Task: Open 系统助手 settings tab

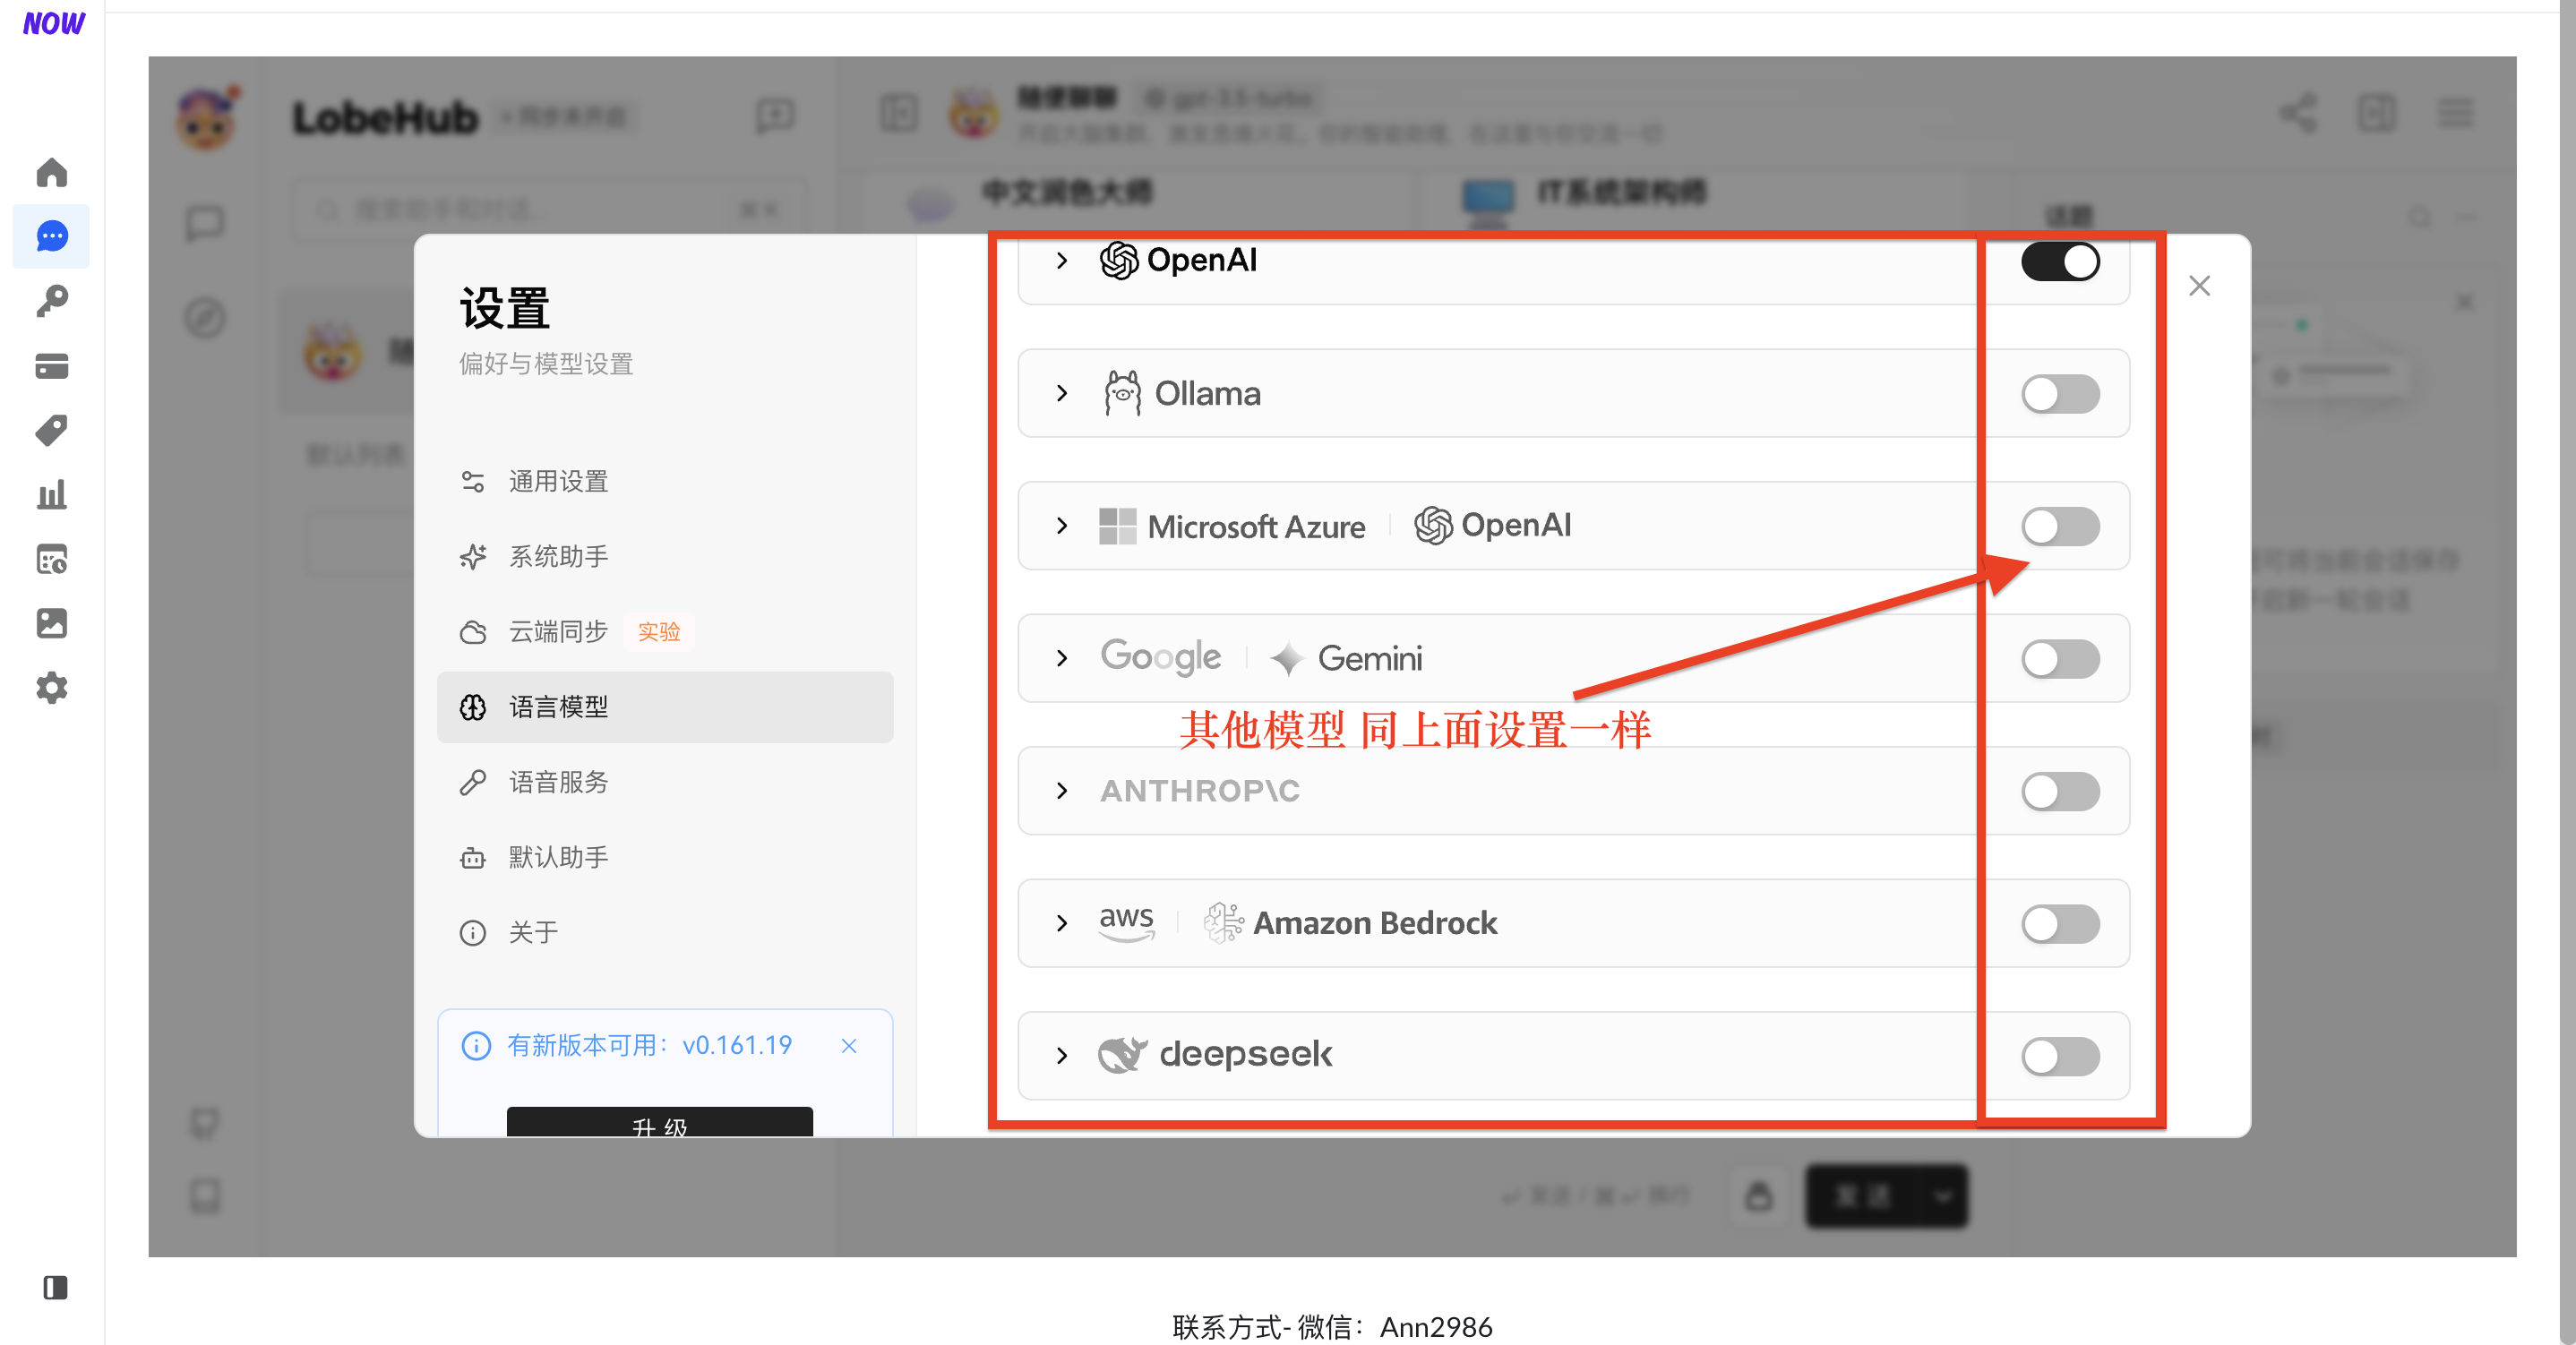Action: (665, 557)
